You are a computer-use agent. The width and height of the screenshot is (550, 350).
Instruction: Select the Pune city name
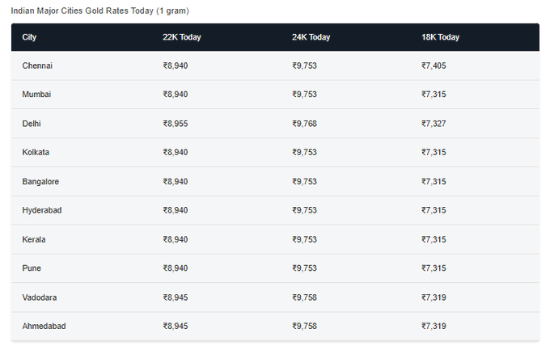pyautogui.click(x=32, y=268)
